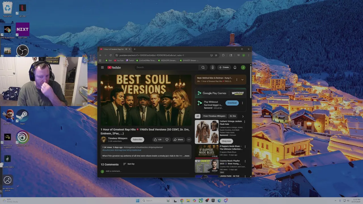Open Sort by comments dropdown
The height and width of the screenshot is (204, 363).
point(129,164)
